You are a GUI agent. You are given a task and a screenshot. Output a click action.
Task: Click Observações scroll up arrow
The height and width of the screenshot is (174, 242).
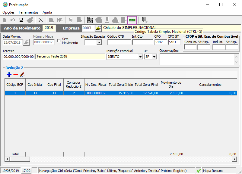click(x=236, y=57)
